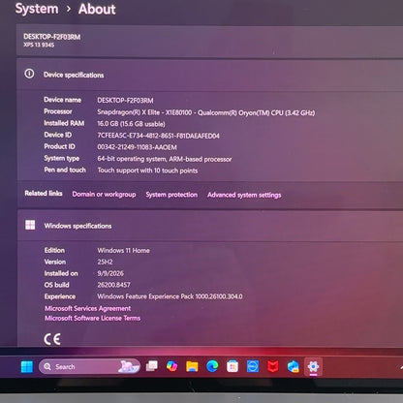403x403 pixels.
Task: Open the Windows Start menu
Action: 27,367
